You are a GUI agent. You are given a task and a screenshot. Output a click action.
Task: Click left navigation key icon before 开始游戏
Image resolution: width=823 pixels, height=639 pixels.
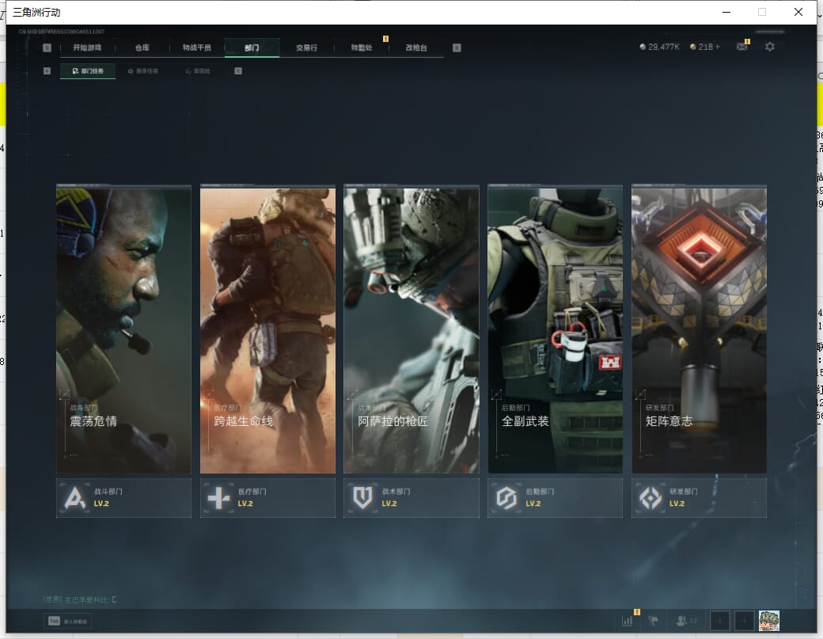47,48
